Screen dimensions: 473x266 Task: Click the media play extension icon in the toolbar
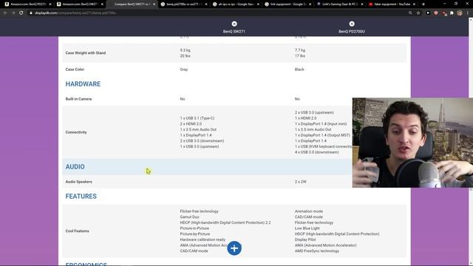click(x=428, y=13)
